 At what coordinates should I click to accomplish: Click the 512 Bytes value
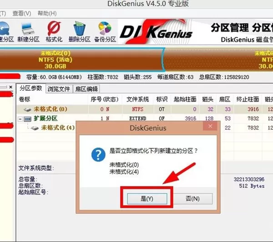(x=252, y=186)
